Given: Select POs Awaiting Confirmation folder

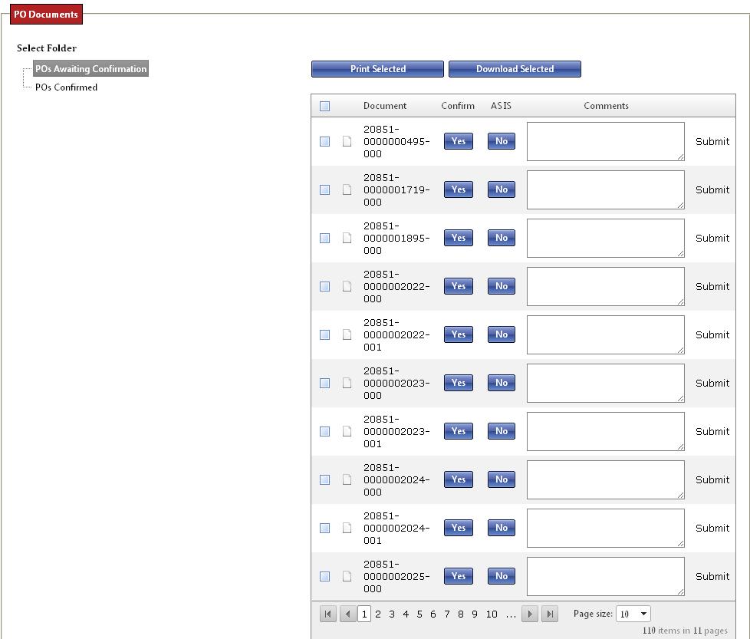Looking at the screenshot, I should click(91, 68).
